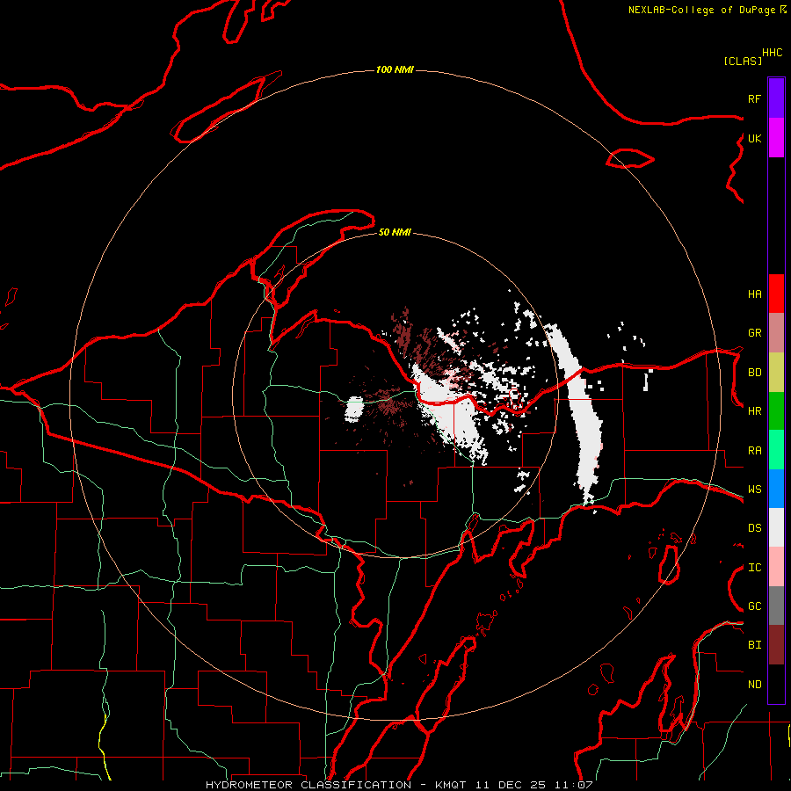Click the DS legend label

754,528
